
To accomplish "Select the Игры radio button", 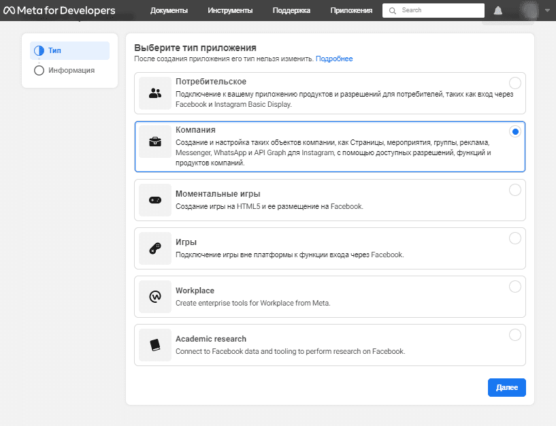I will tap(515, 238).
